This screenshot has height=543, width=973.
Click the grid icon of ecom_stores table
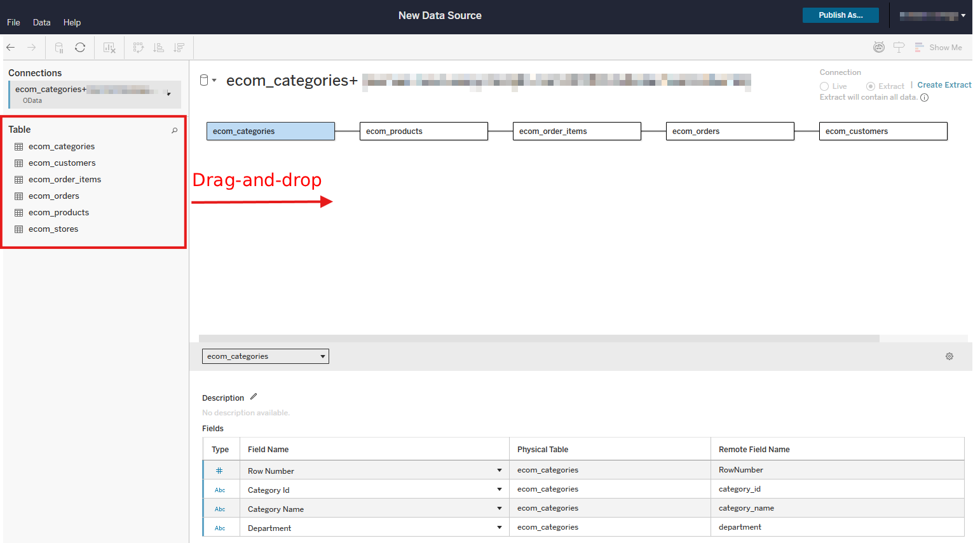(x=18, y=229)
